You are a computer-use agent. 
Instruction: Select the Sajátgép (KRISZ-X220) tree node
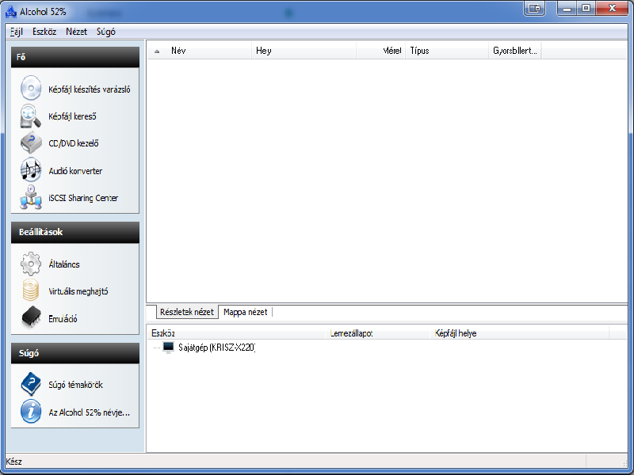pyautogui.click(x=216, y=348)
